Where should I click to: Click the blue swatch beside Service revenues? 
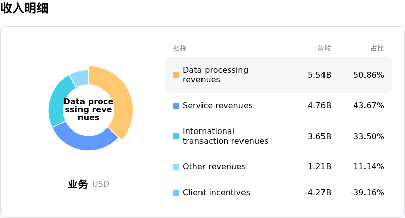176,106
